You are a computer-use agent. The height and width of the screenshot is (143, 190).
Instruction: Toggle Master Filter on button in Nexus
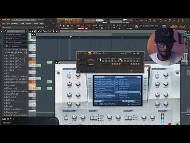[x=66, y=118]
